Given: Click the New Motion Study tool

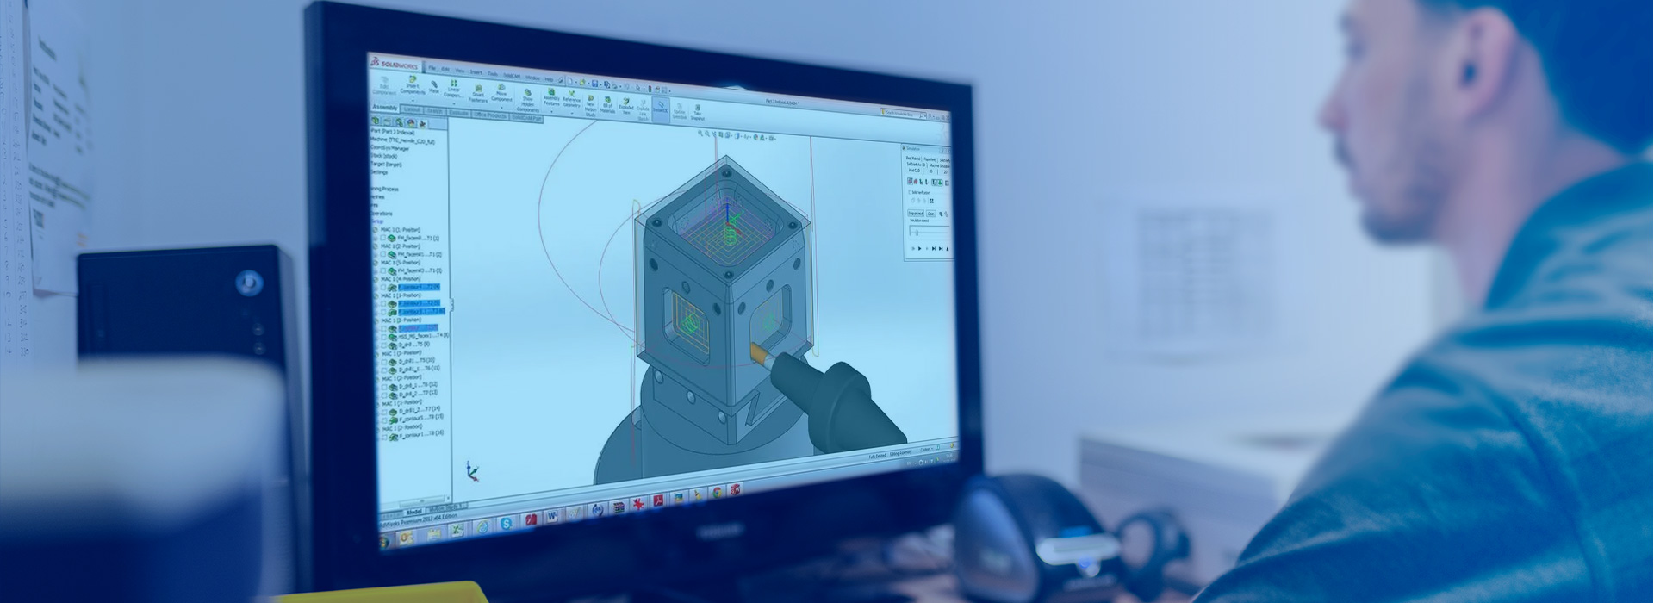Looking at the screenshot, I should tap(590, 105).
